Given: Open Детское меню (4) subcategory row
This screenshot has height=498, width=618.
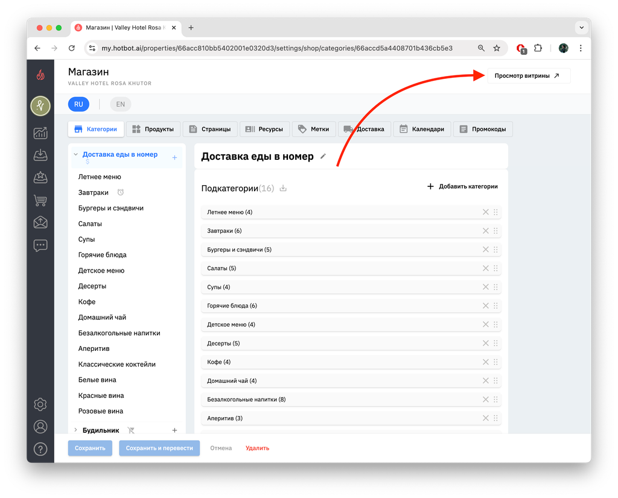Looking at the screenshot, I should click(x=351, y=324).
